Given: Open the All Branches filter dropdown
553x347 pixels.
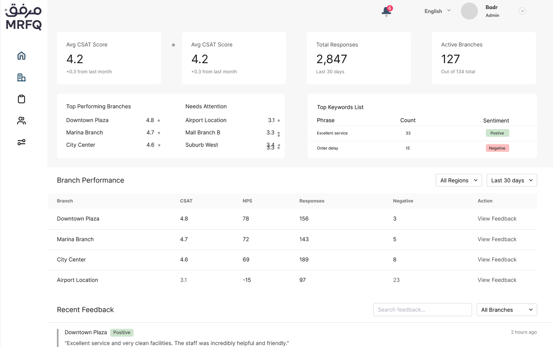Looking at the screenshot, I should (x=506, y=310).
